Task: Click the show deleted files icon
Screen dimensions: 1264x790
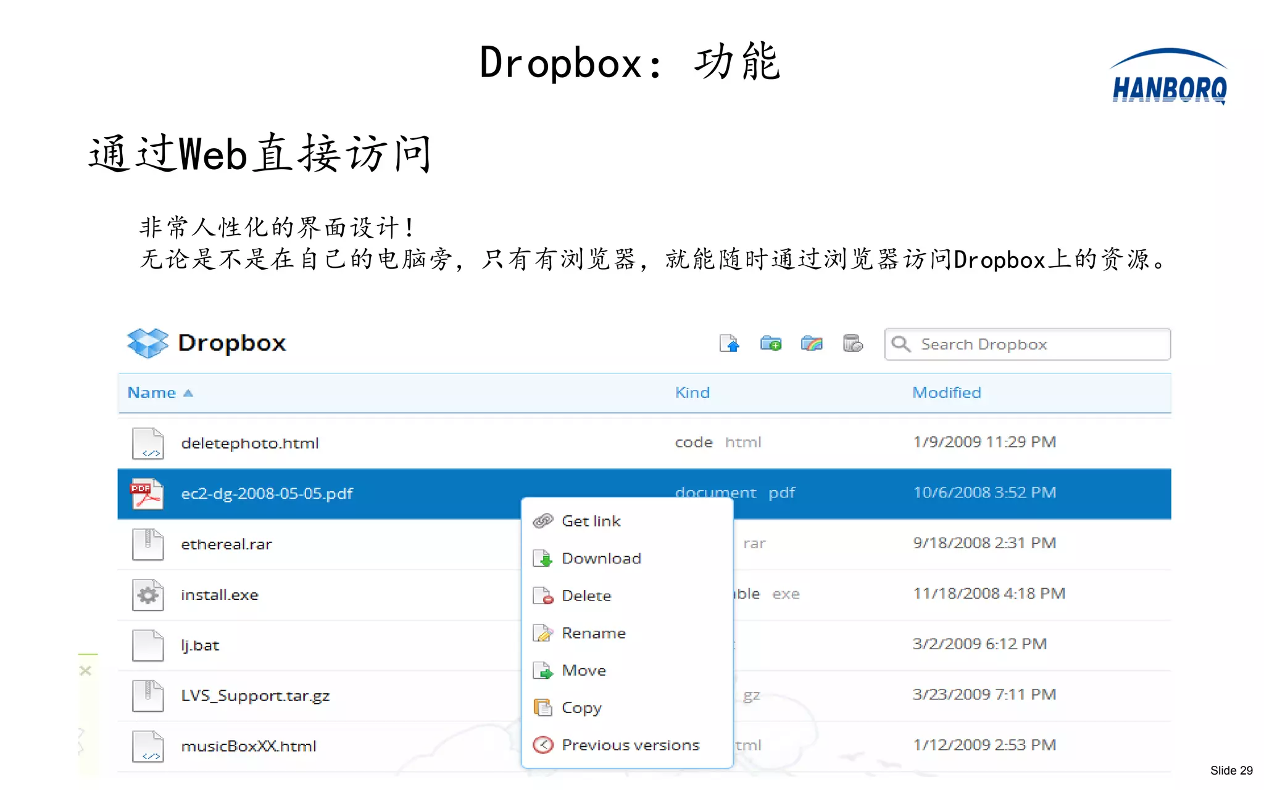Action: point(853,343)
